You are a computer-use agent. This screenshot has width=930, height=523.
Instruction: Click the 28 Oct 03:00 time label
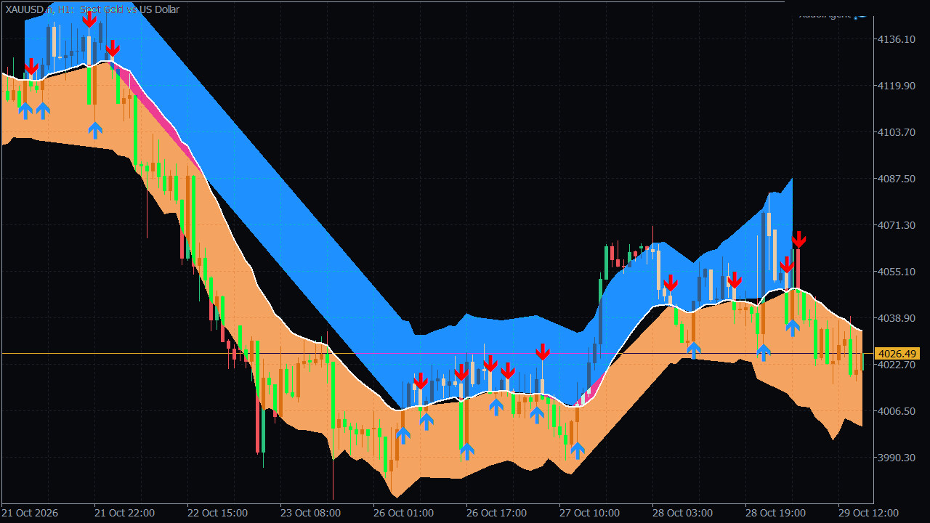click(682, 513)
